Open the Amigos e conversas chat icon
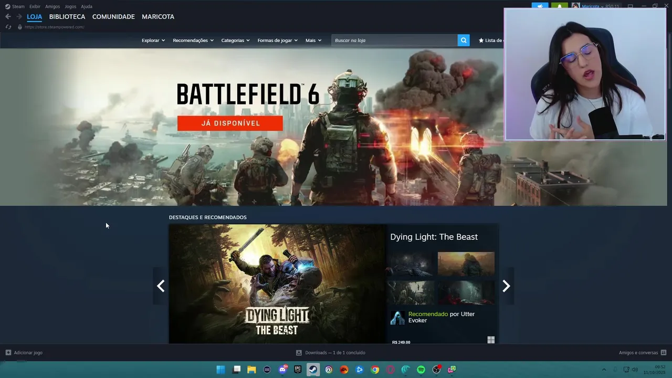 pos(664,353)
